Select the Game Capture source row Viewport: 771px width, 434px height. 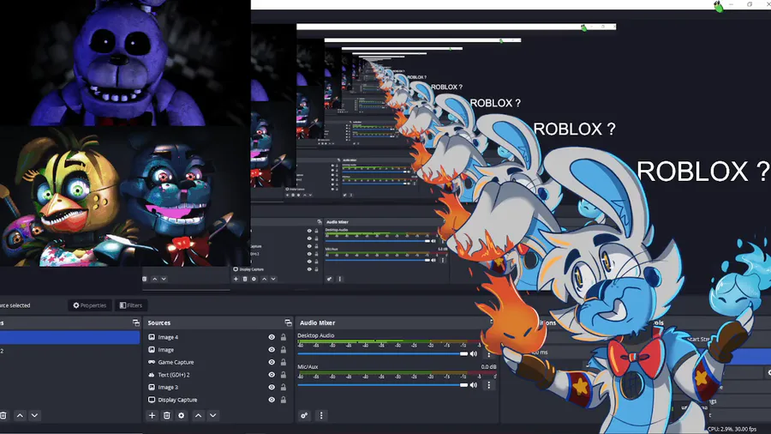[x=218, y=362]
